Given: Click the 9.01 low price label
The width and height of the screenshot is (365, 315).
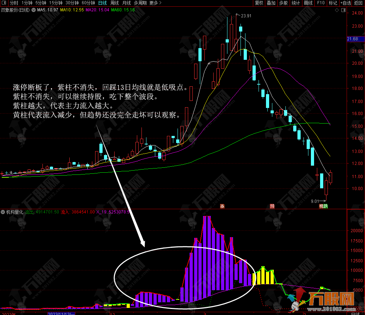Looking at the screenshot, I should [315, 201].
